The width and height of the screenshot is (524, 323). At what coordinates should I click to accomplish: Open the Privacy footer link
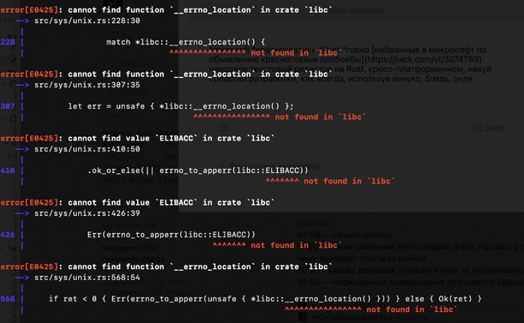[x=178, y=293]
